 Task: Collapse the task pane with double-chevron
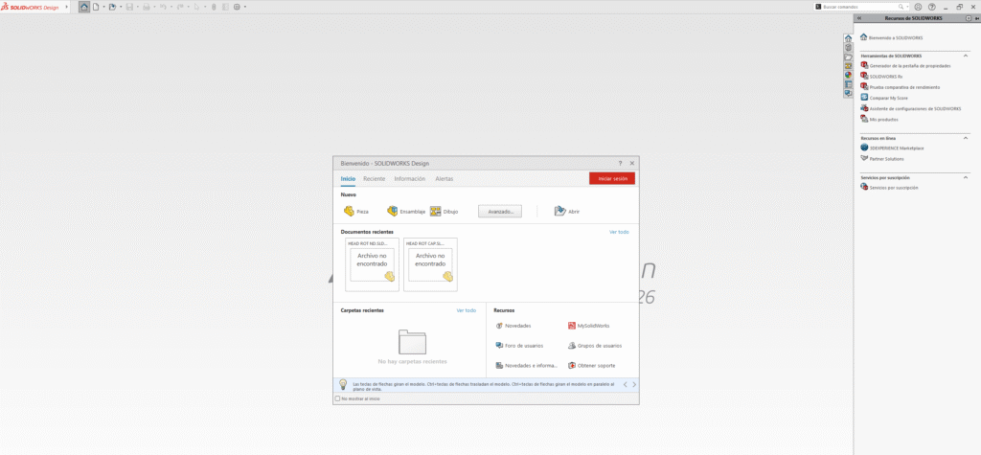click(859, 19)
